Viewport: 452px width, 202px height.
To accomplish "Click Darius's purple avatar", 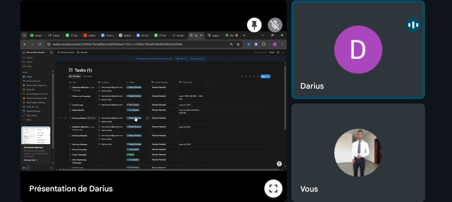I will (x=358, y=50).
